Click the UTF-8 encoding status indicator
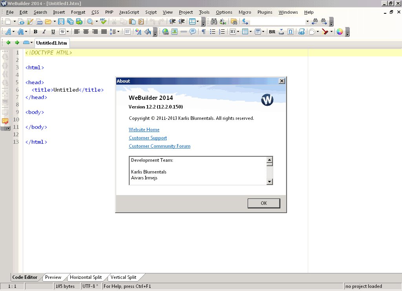This screenshot has width=402, height=291. coord(91,286)
